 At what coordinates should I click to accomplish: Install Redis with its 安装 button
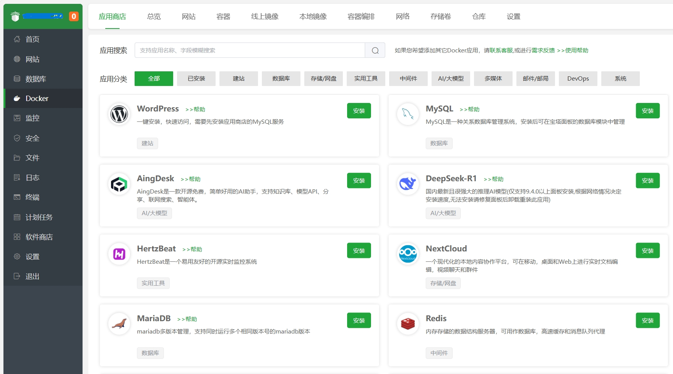click(648, 320)
